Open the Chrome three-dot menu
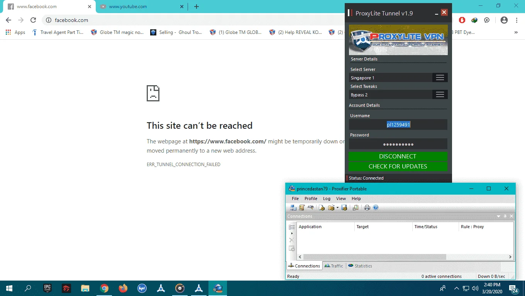Viewport: 525px width, 296px height. click(517, 20)
